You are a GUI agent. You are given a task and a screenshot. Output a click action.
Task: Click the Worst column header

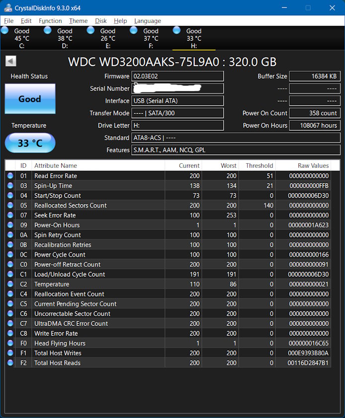point(220,166)
